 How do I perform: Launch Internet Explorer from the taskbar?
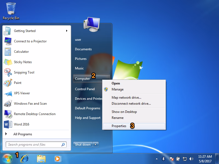click(25, 159)
